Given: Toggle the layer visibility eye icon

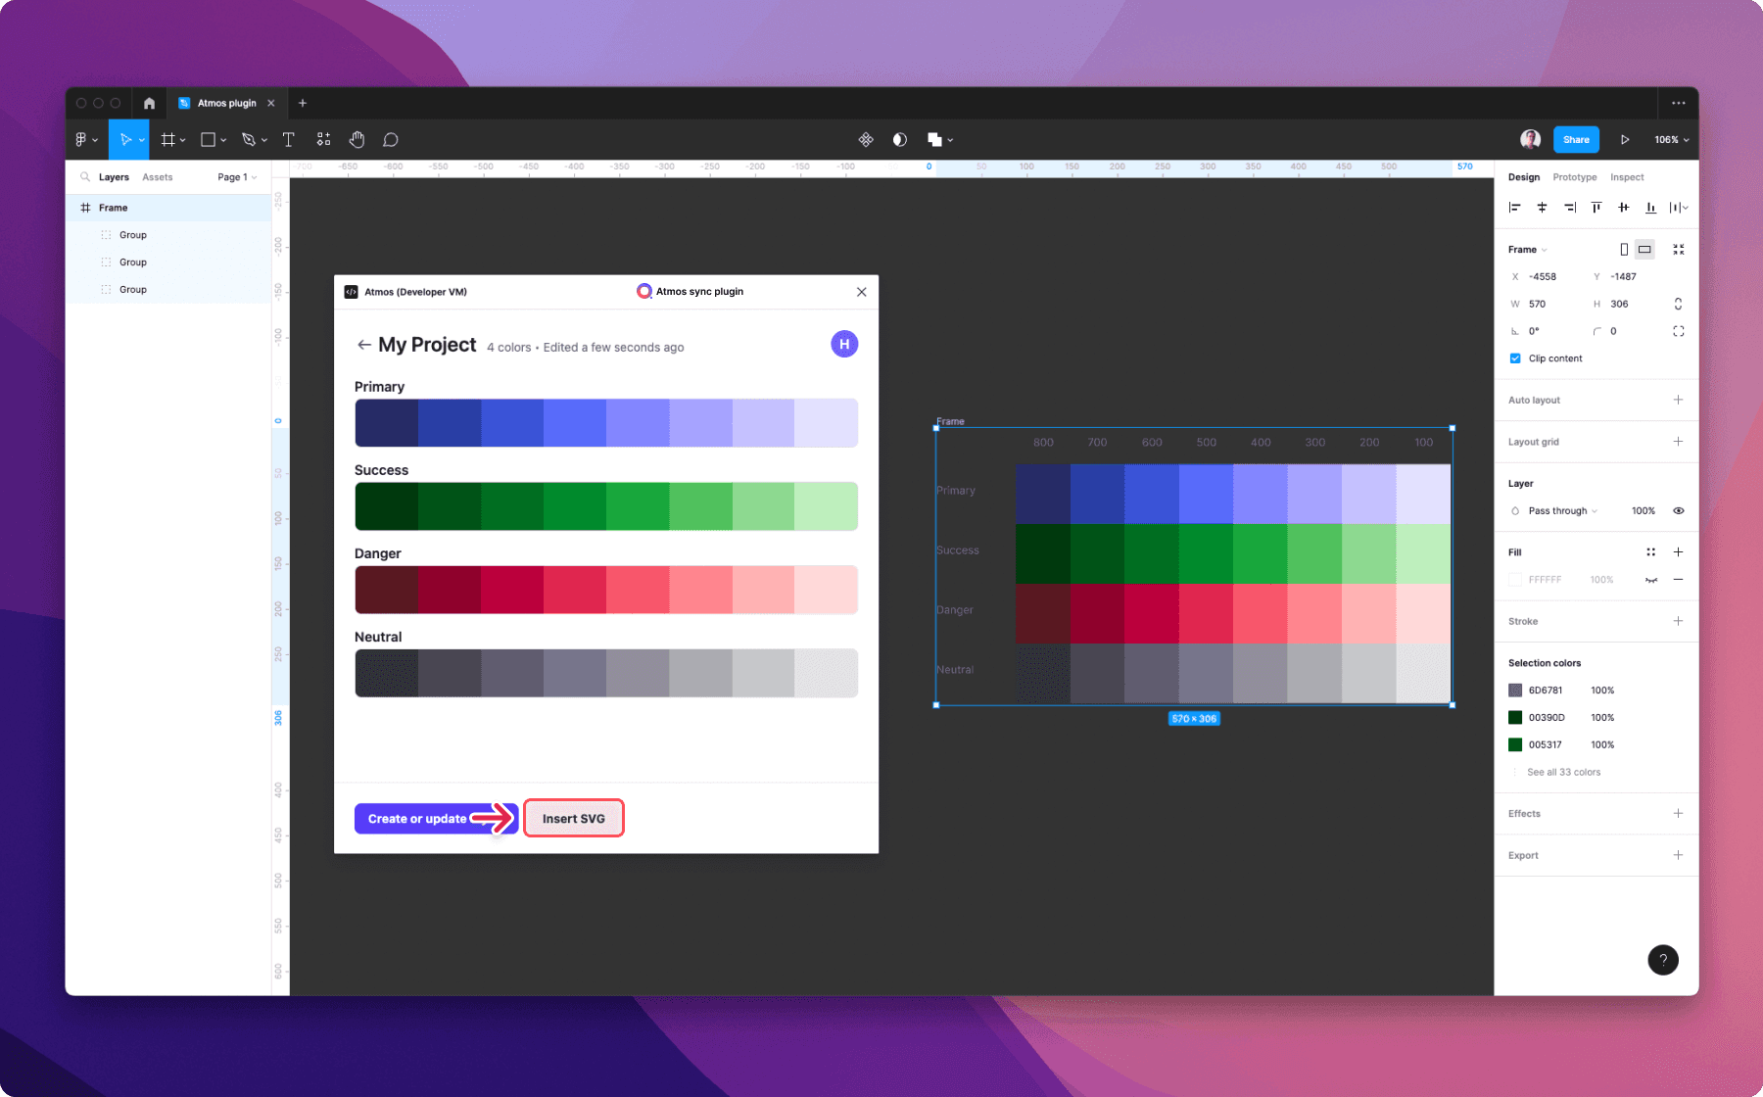Looking at the screenshot, I should [x=1679, y=510].
